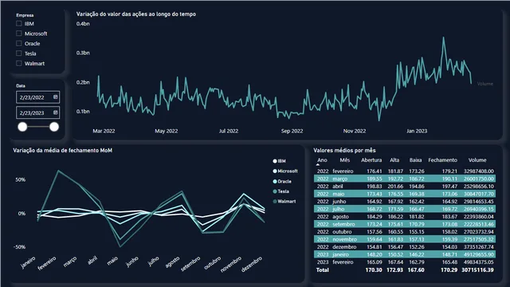510x287 pixels.
Task: Click the Walmart legend marker
Action: pyautogui.click(x=275, y=202)
